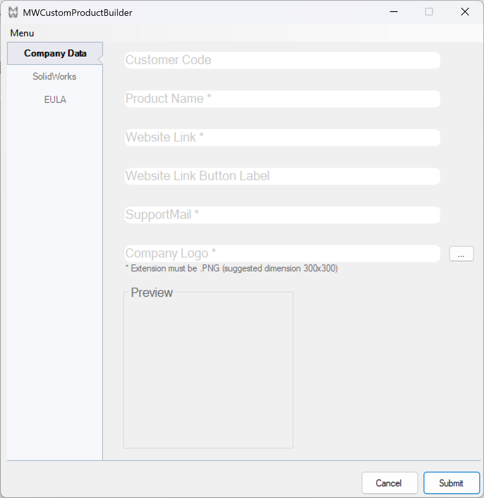Screen dimensions: 484x498
Task: Focus the Company Logo path field
Action: pos(282,254)
